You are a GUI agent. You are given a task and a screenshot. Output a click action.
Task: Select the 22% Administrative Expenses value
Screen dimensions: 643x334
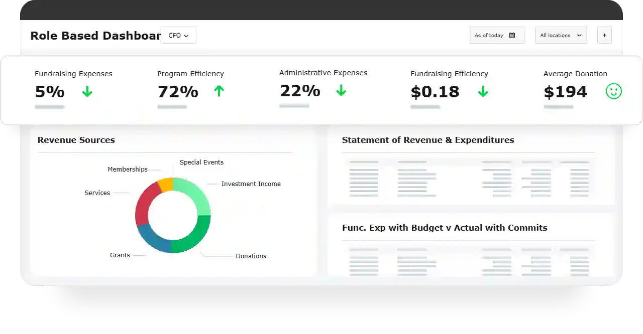point(300,91)
